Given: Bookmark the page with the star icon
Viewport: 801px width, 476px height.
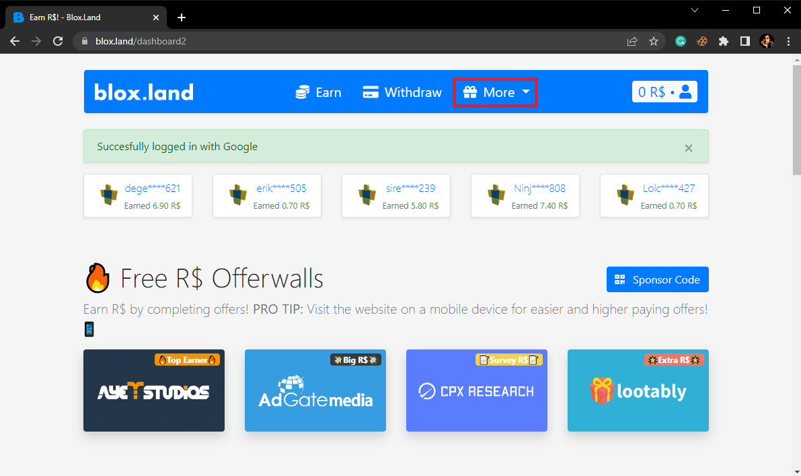Looking at the screenshot, I should 654,41.
